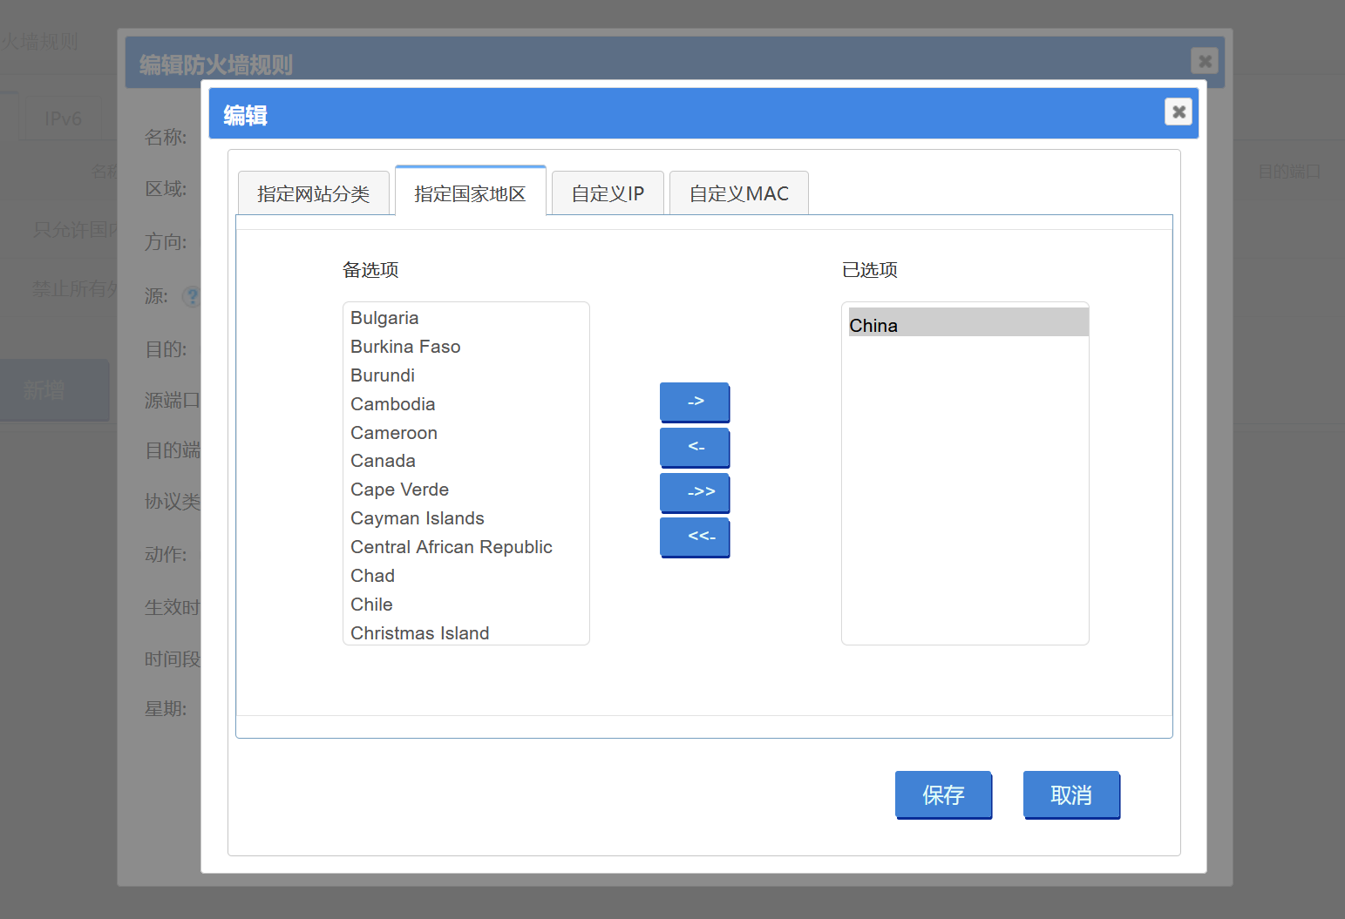This screenshot has width=1345, height=919.
Task: Close the 编辑 dialog with X
Action: 1178,111
